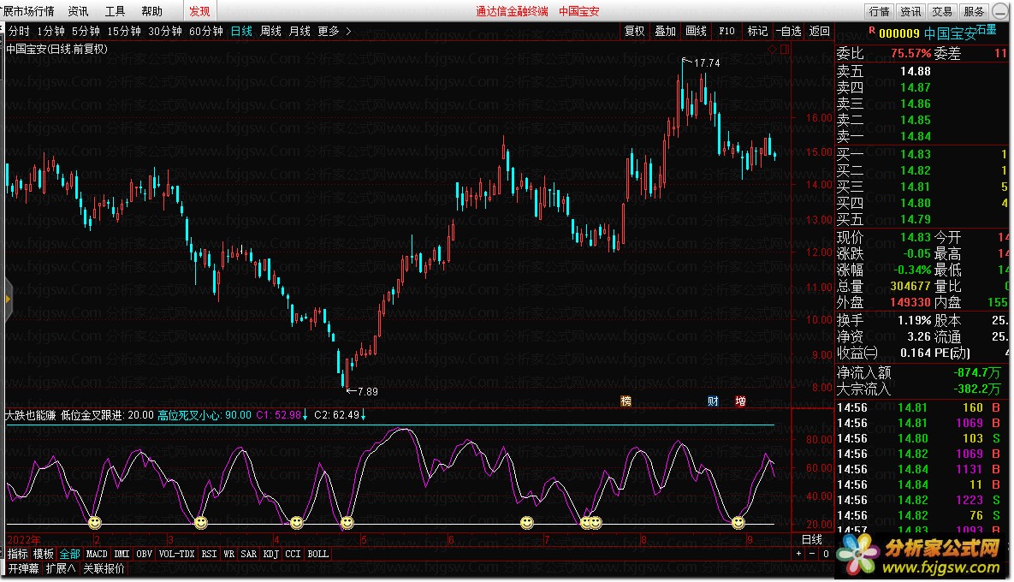The image size is (1014, 582).
Task: Remove the stock via -自选
Action: tap(788, 31)
